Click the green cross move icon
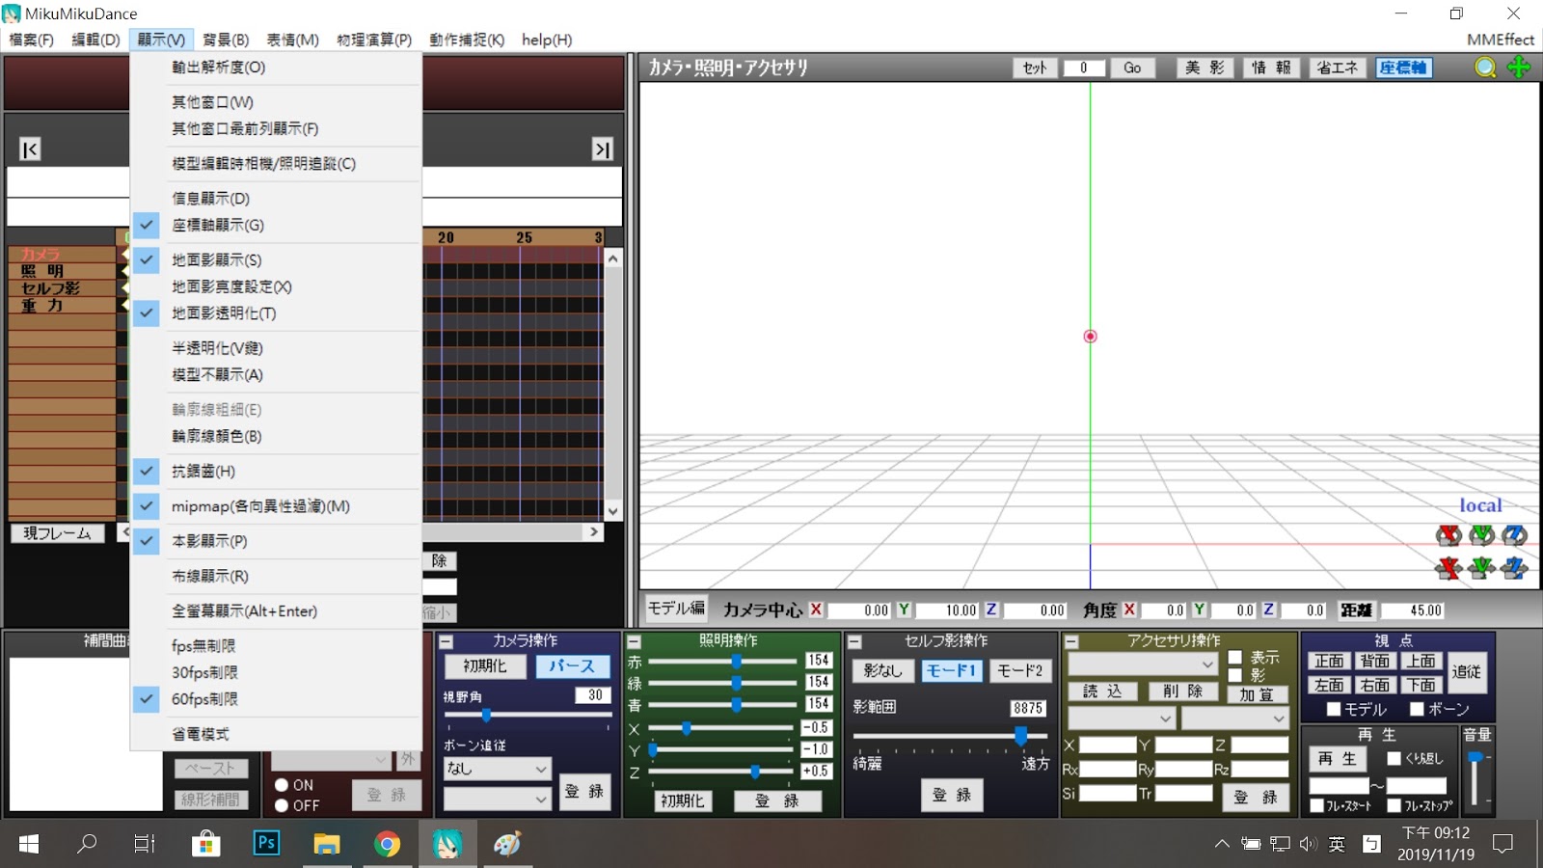Image resolution: width=1543 pixels, height=868 pixels. [1519, 67]
